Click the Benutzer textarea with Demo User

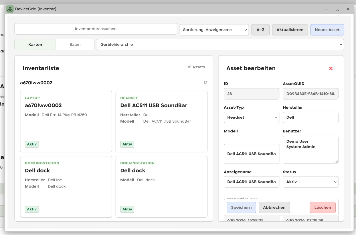pos(310,150)
